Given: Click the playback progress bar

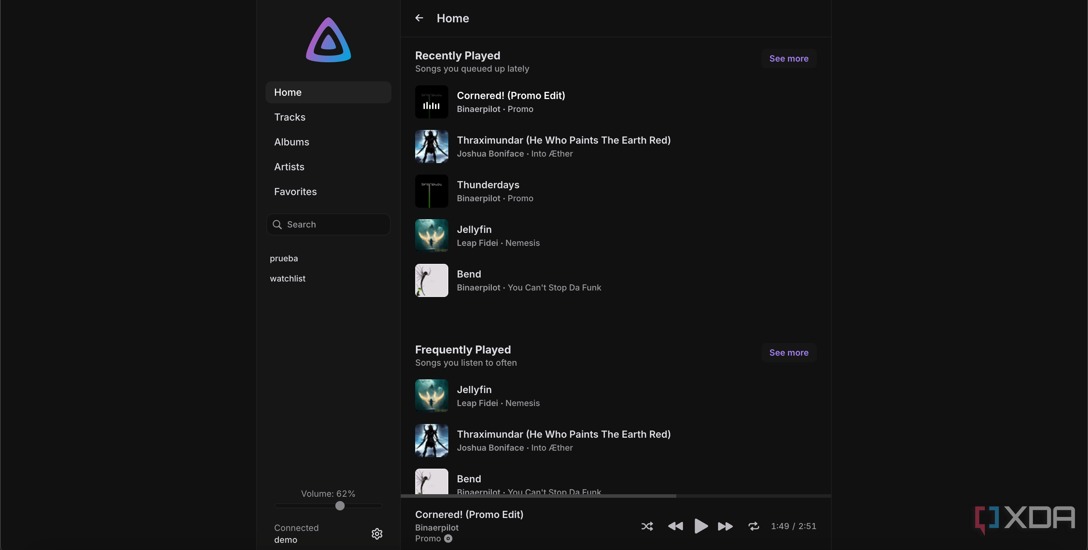Looking at the screenshot, I should (x=616, y=496).
